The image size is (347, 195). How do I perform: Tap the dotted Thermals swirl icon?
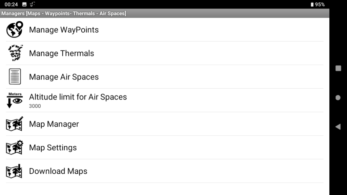(15, 53)
